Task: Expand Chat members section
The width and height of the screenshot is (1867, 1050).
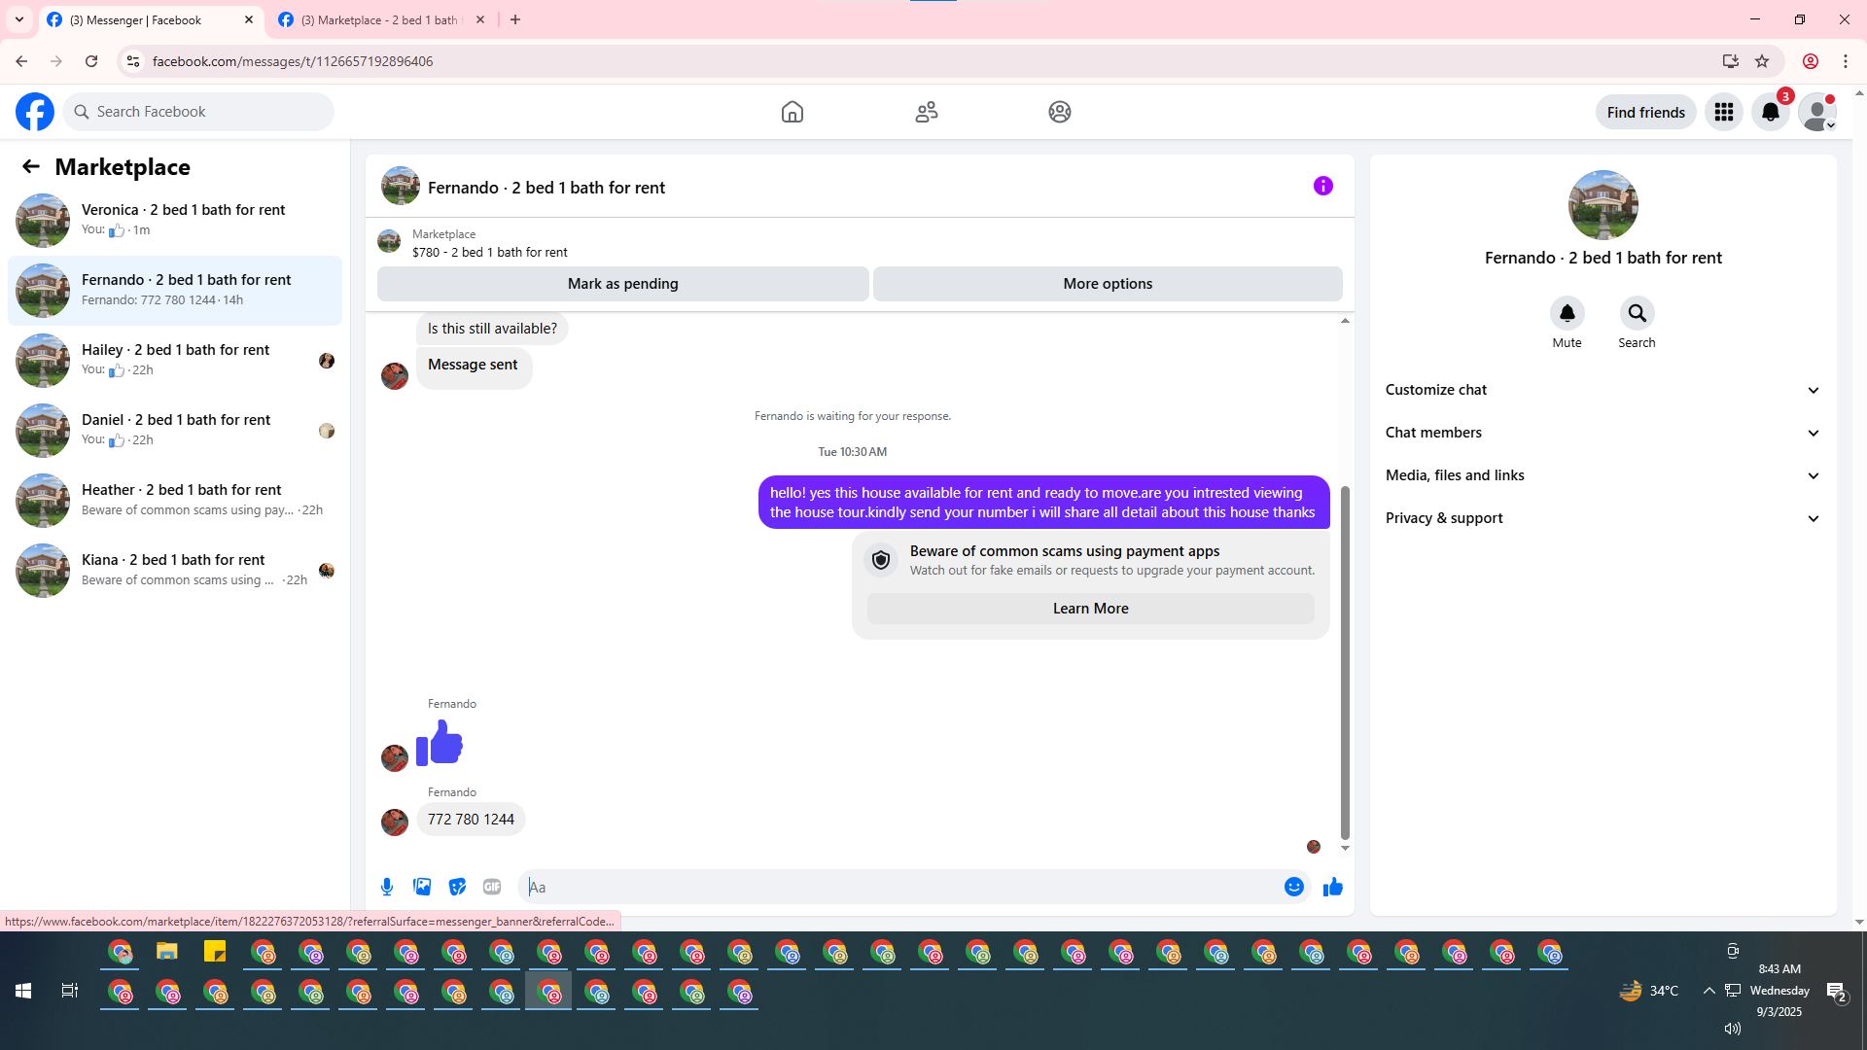Action: pos(1603,433)
